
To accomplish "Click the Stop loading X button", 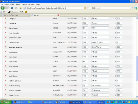I will (16, 8).
